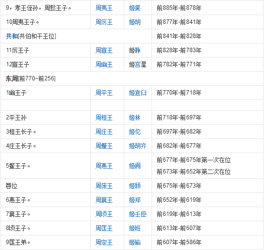Open the 姬燮 link
Image resolution: width=264 pixels, height=250 pixels.
click(134, 8)
